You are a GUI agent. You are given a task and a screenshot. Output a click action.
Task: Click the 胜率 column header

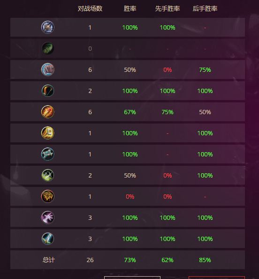click(130, 8)
